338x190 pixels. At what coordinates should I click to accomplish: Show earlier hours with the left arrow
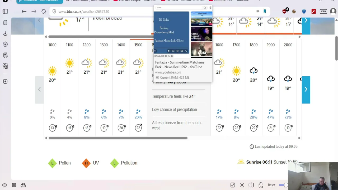(x=39, y=90)
